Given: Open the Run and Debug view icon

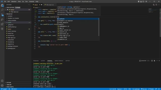Looking at the screenshot, I should coord(2,19).
